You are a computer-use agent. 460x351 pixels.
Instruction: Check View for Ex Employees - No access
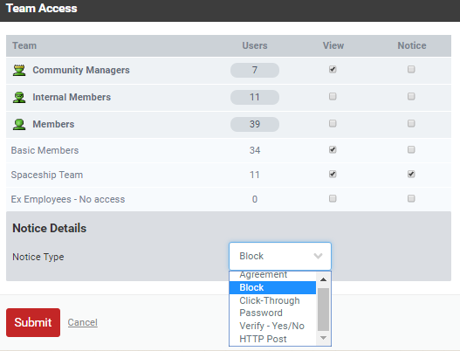click(333, 199)
